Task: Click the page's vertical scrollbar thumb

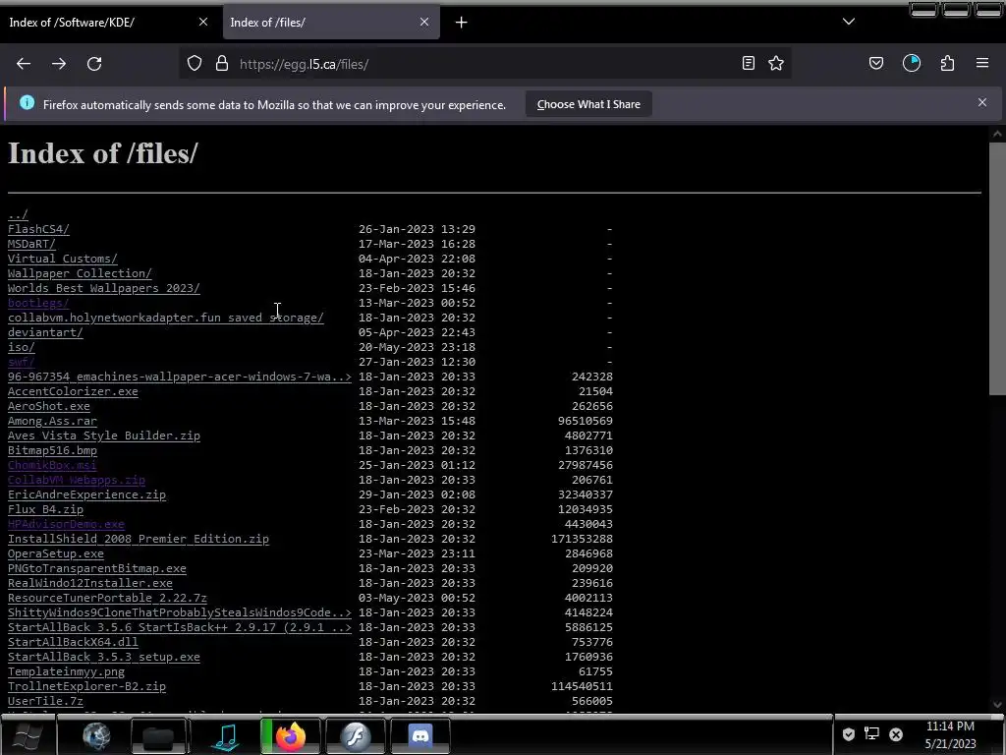Action: [x=997, y=268]
